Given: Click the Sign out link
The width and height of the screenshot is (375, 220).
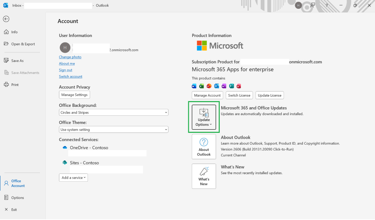Looking at the screenshot, I should (66, 70).
